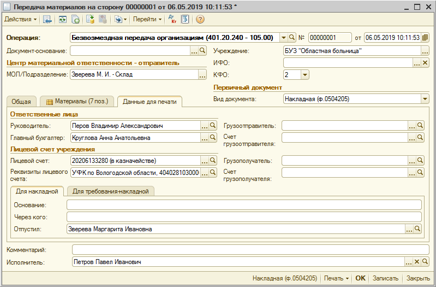Click the ellipsis for Исполнитель
Viewport: 436px width, 287px height.
point(409,262)
